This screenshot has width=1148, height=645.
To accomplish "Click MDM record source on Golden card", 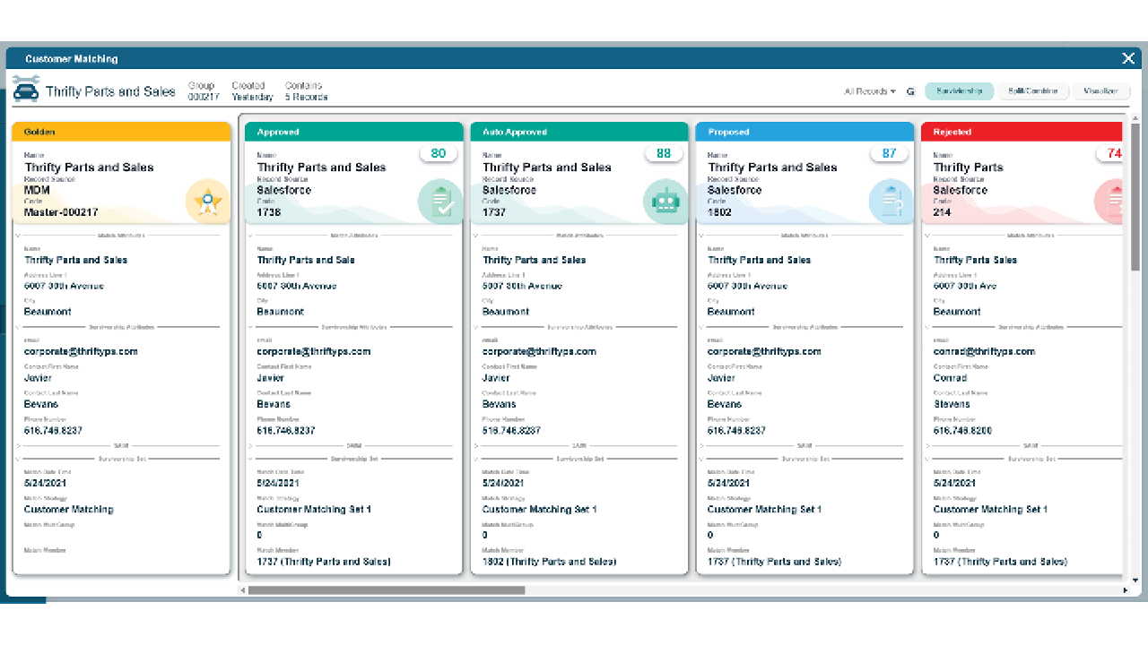I will [x=38, y=190].
